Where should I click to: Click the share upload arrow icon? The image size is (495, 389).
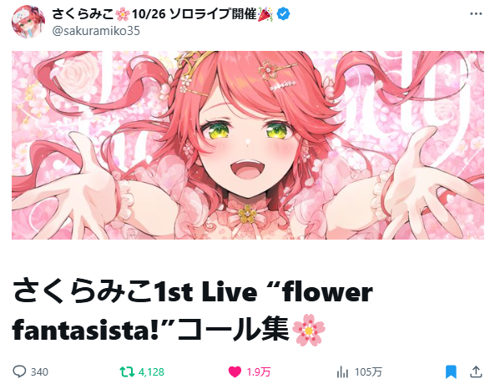tap(476, 371)
